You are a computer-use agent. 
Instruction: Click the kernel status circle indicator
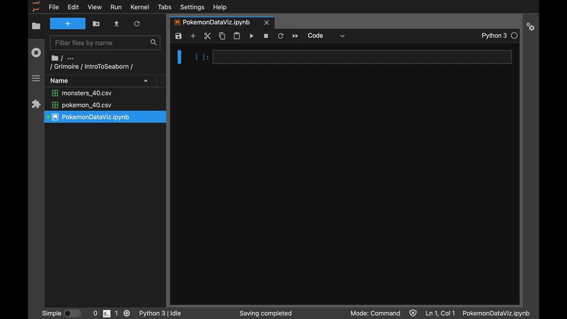514,35
